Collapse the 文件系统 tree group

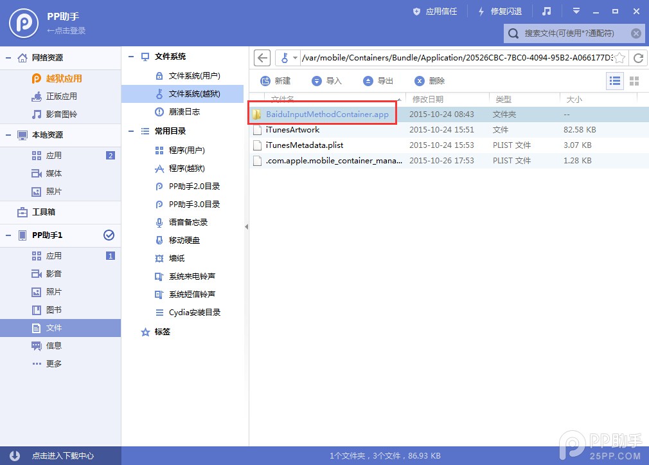131,57
